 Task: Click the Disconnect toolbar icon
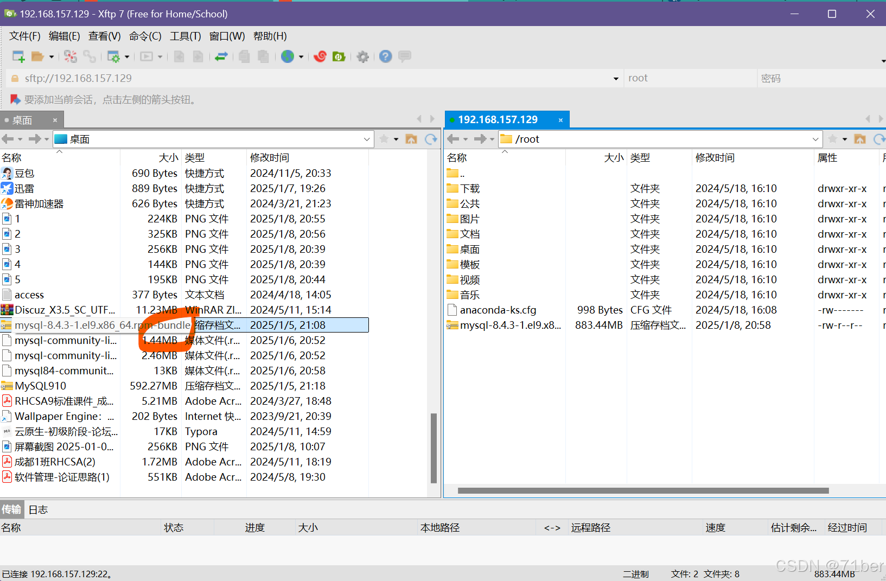coord(71,56)
